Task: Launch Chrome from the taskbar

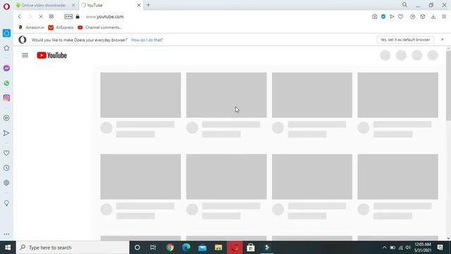Action: click(x=170, y=248)
